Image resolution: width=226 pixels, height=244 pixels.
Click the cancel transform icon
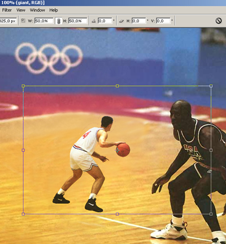219,21
